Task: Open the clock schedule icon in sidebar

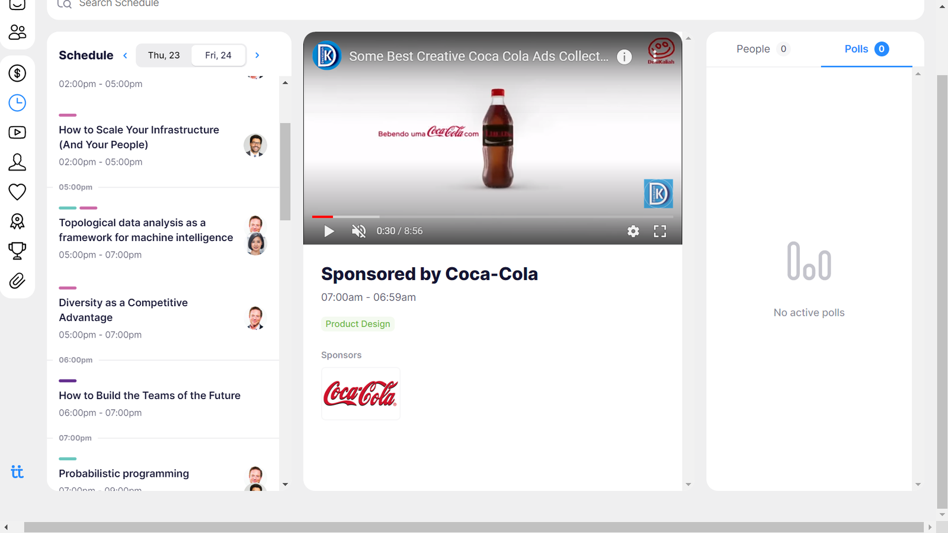Action: click(x=17, y=103)
